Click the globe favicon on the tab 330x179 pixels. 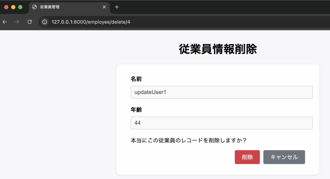35,7
